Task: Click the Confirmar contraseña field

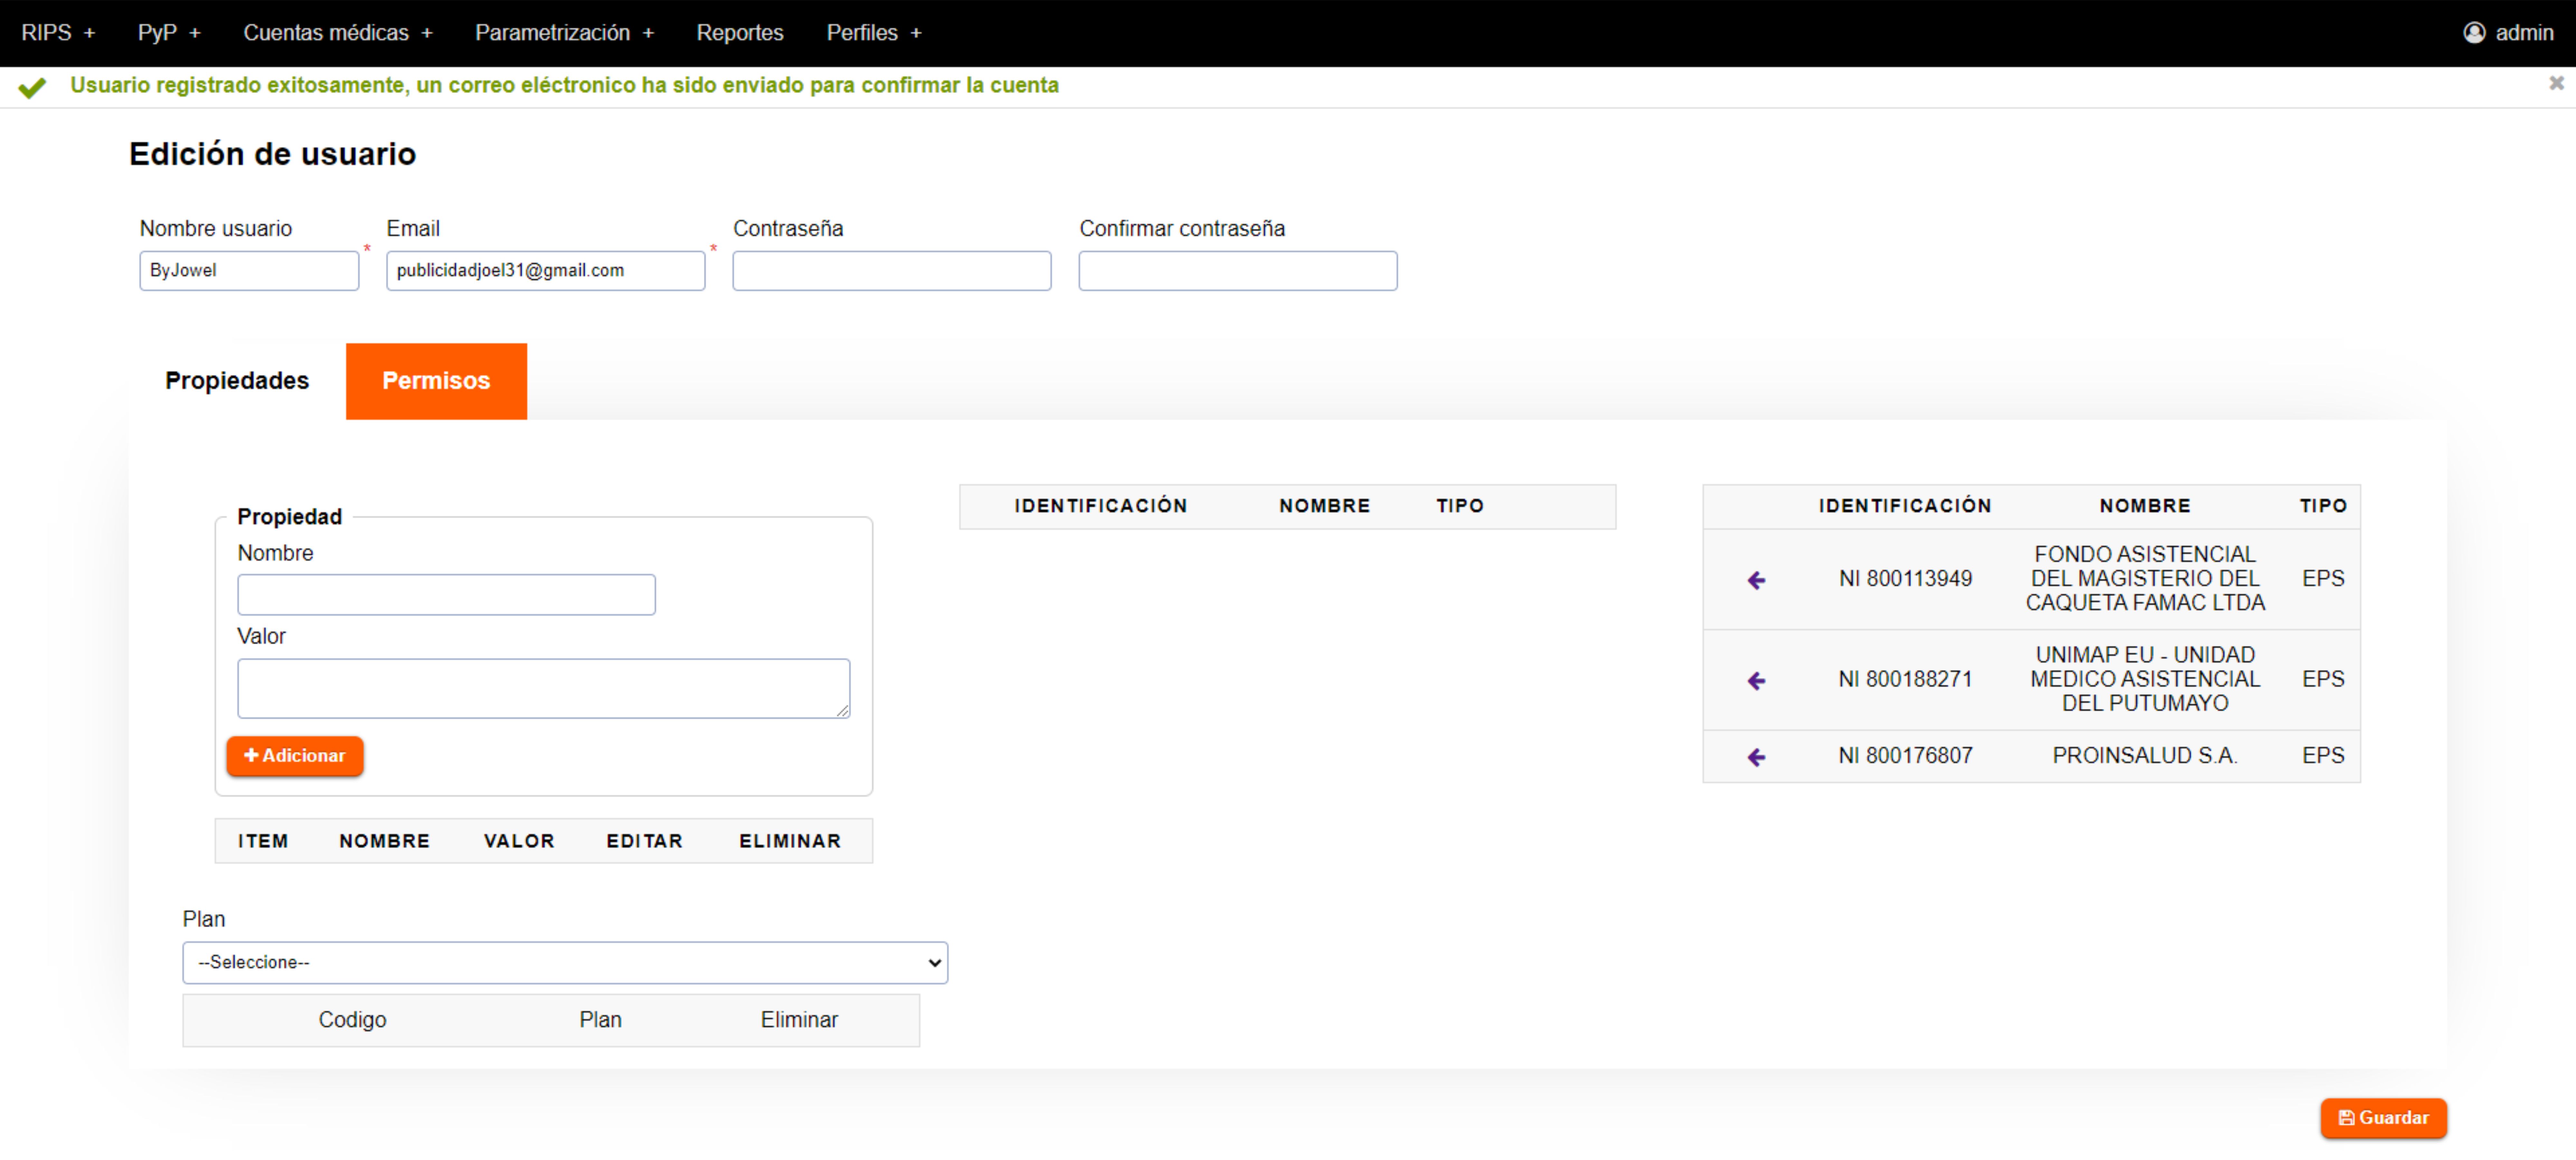Action: pos(1238,271)
